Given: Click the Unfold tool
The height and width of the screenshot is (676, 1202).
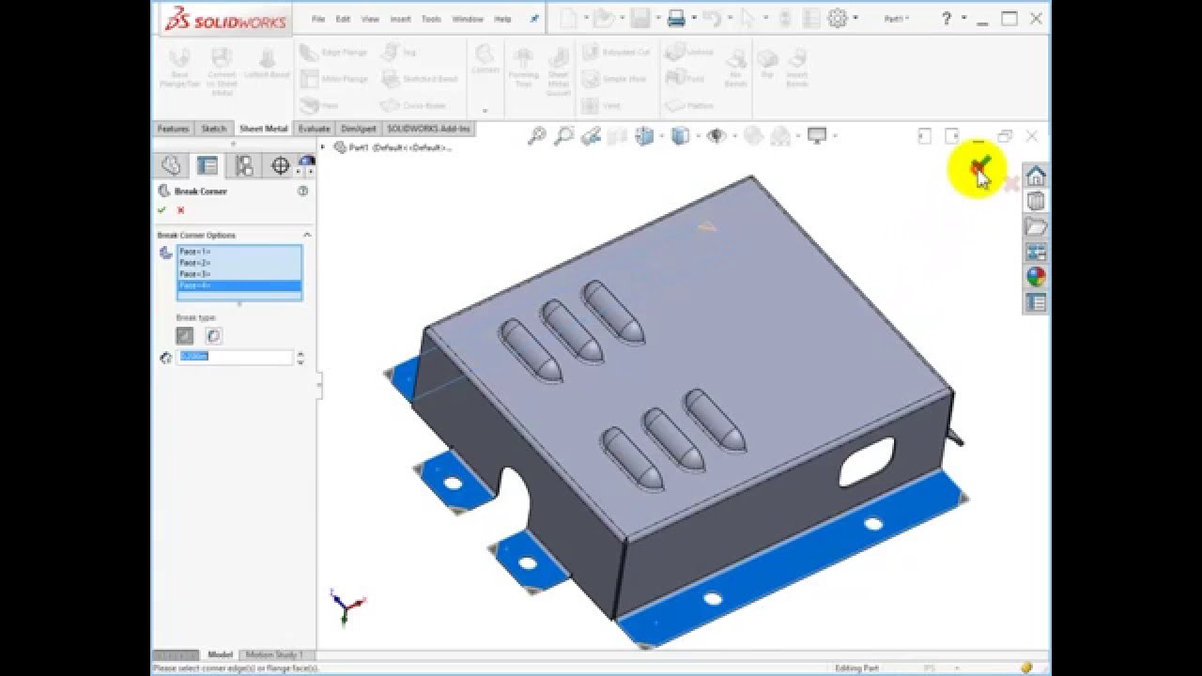Looking at the screenshot, I should (690, 53).
